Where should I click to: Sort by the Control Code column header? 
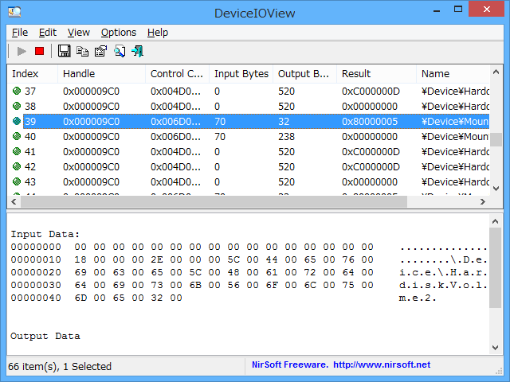pyautogui.click(x=177, y=74)
